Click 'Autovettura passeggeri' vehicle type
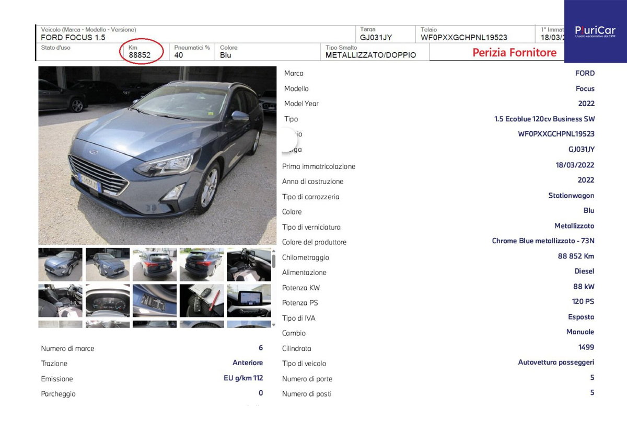627x430 pixels. point(556,362)
